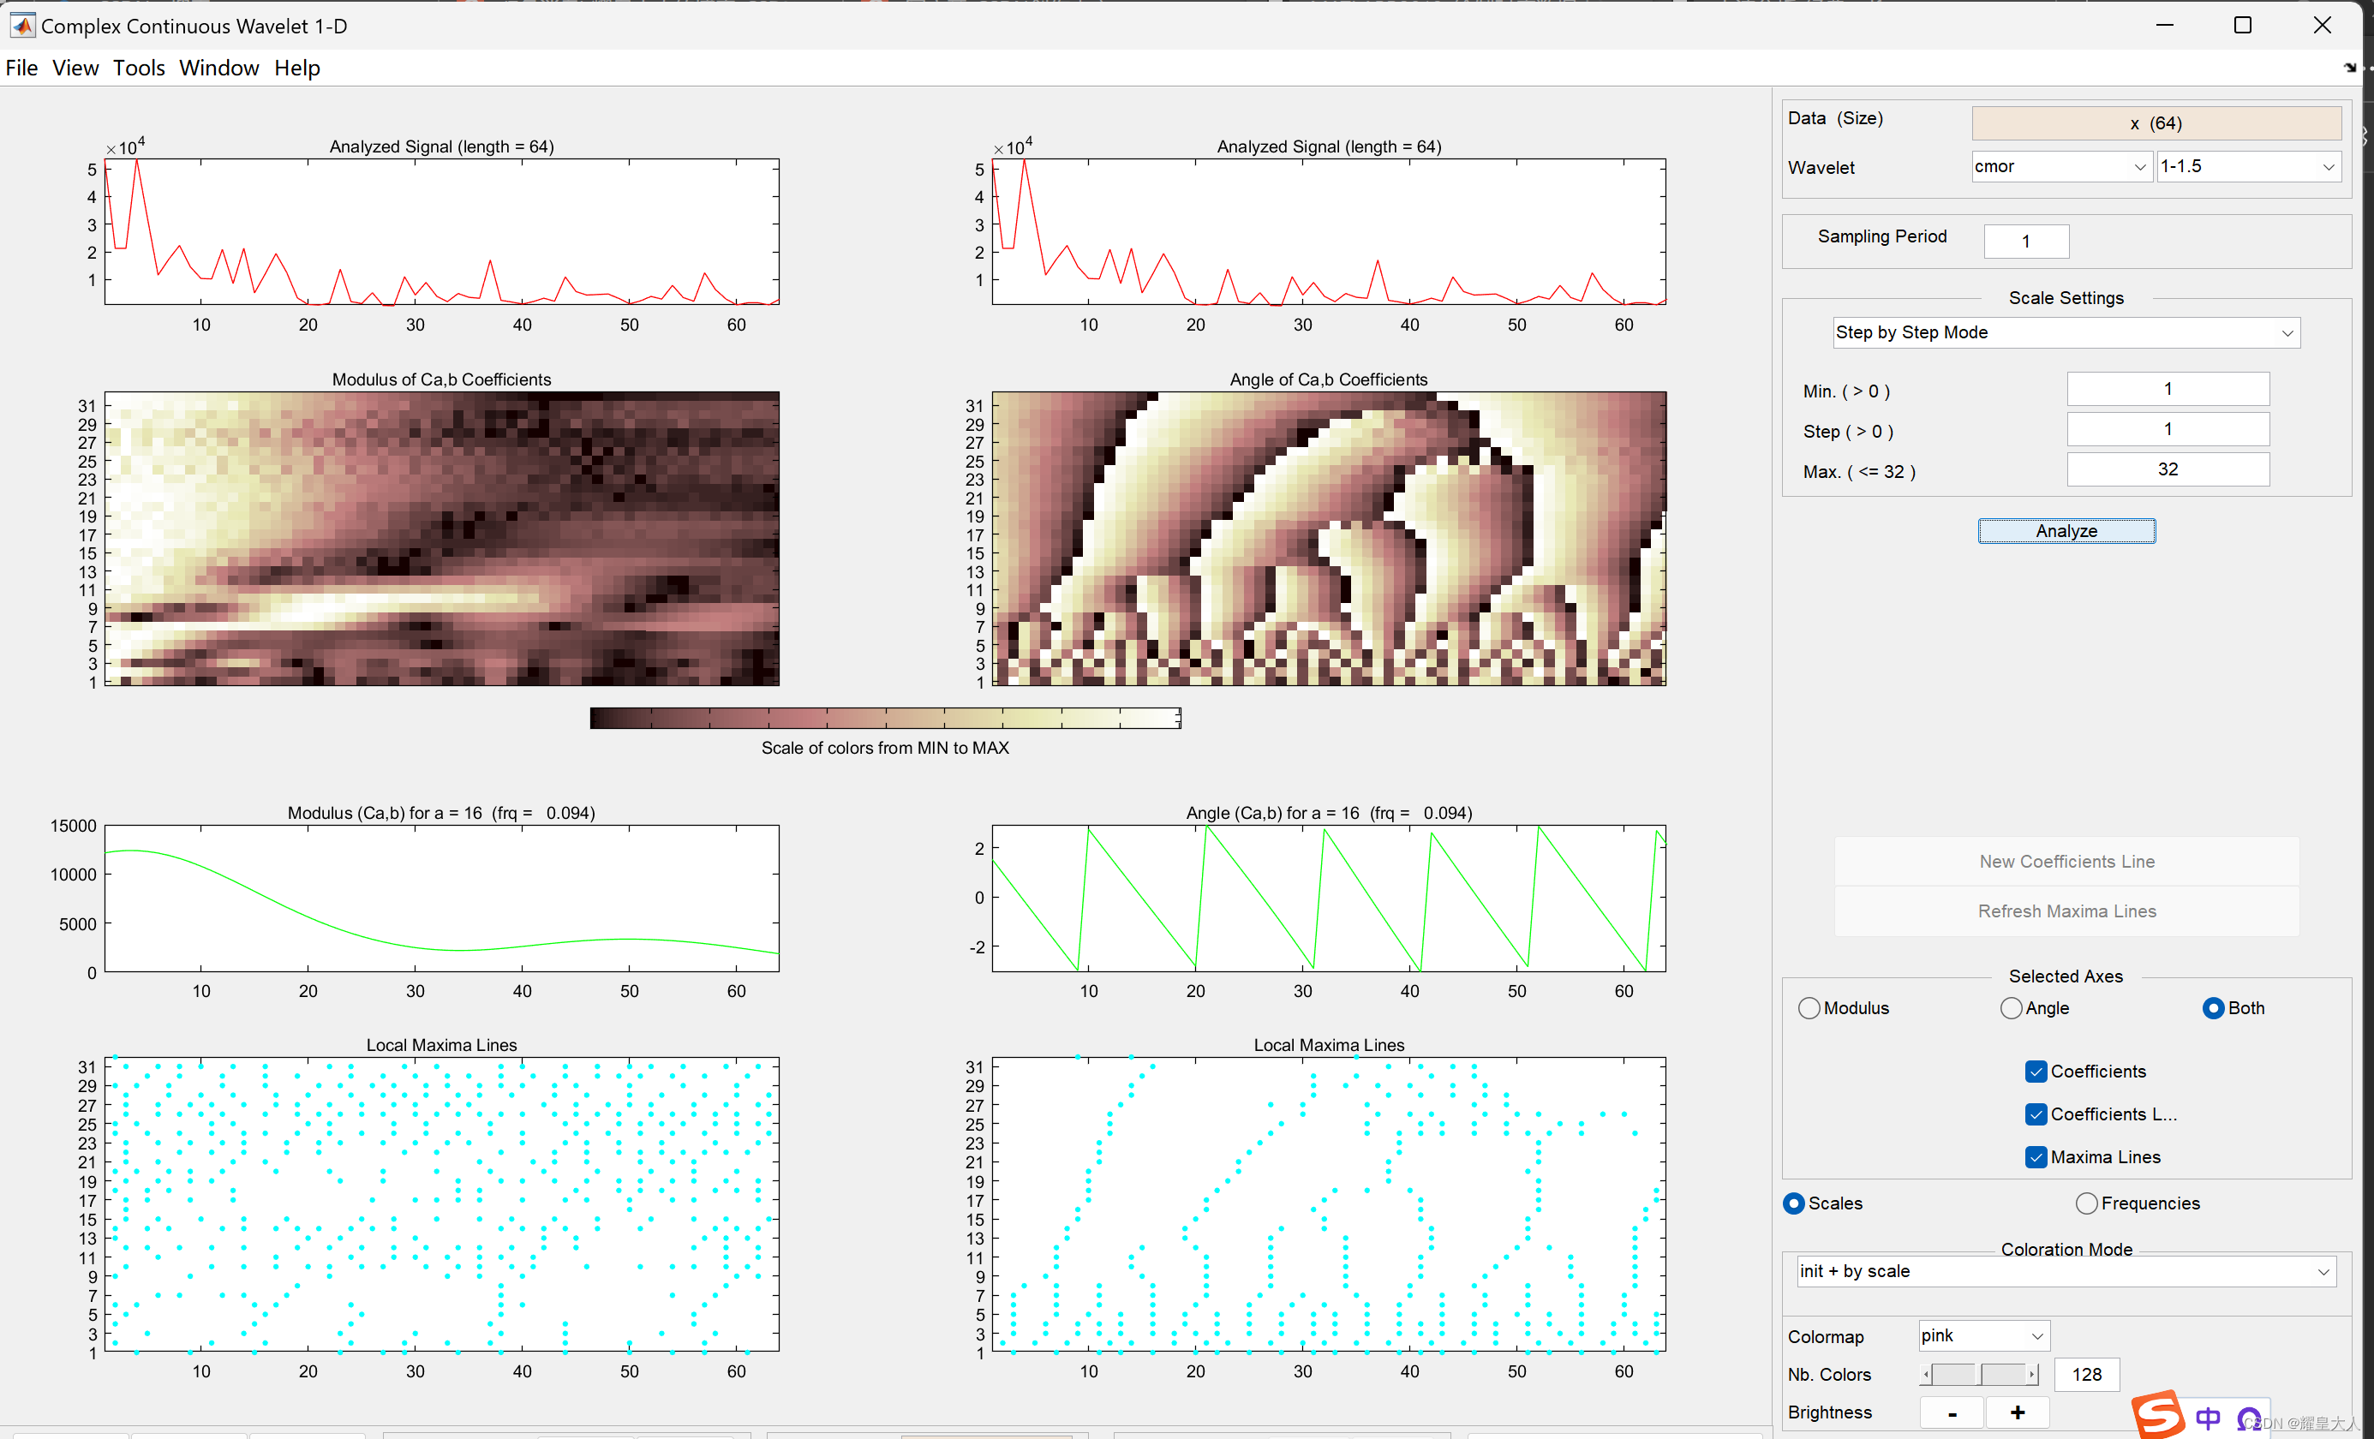Click the MATLAB logo in title bar
The width and height of the screenshot is (2374, 1439).
tap(22, 25)
